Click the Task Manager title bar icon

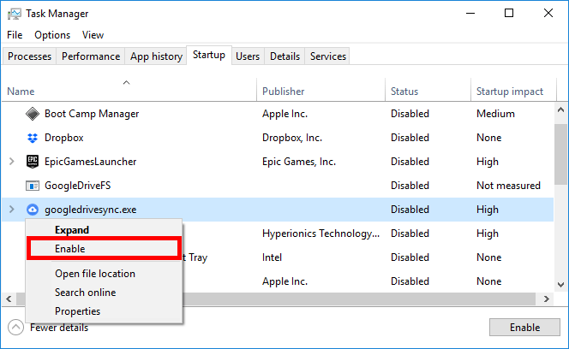[15, 14]
